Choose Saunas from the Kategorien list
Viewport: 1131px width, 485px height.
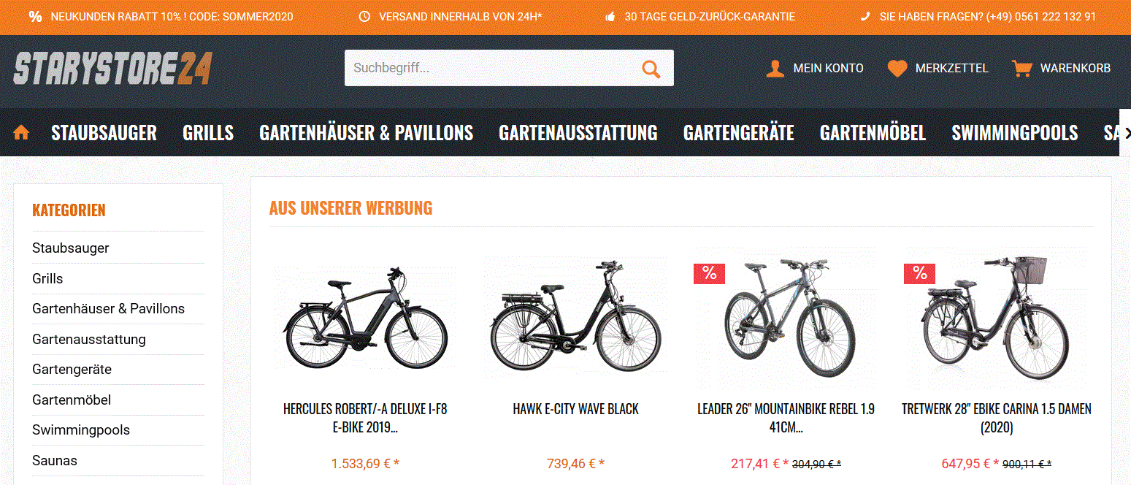(55, 460)
